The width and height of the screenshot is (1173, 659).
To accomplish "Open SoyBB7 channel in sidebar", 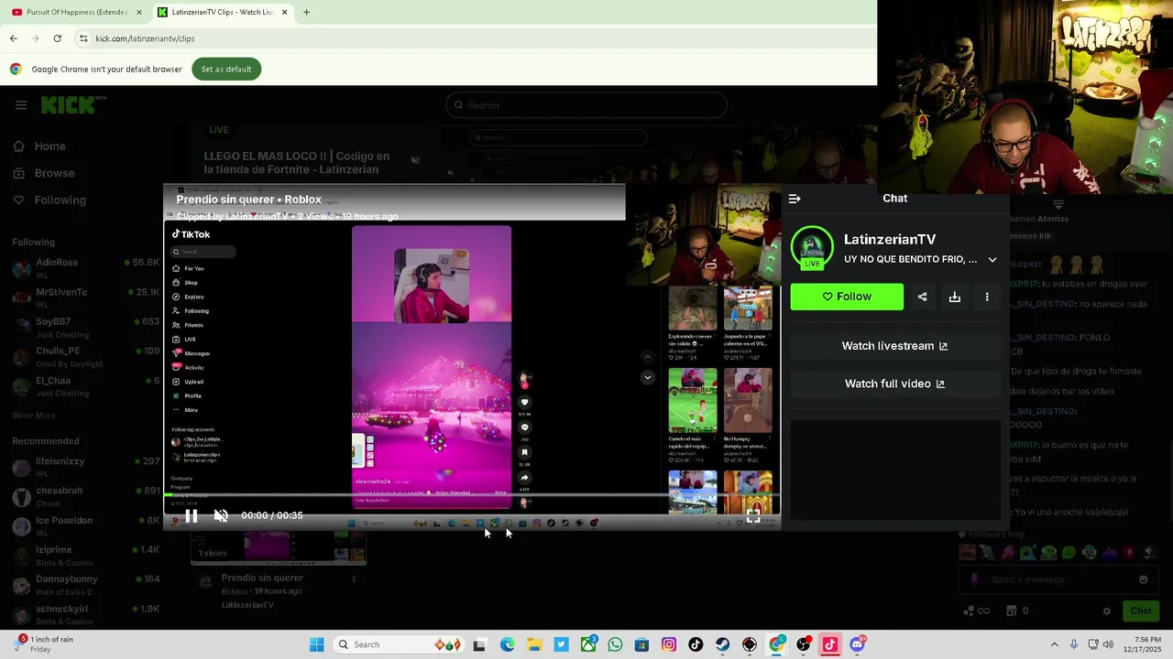I will coord(85,327).
